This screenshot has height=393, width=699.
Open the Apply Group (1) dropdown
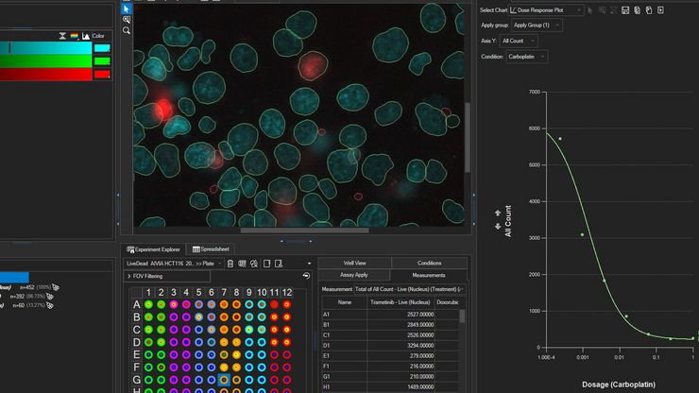click(x=537, y=25)
